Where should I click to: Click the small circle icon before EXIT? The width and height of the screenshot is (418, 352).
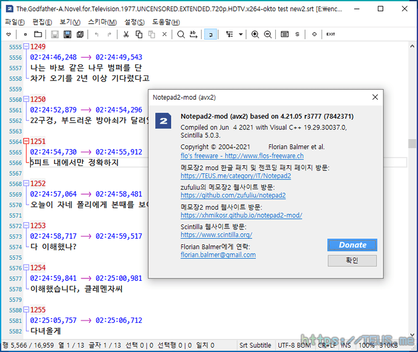point(314,34)
